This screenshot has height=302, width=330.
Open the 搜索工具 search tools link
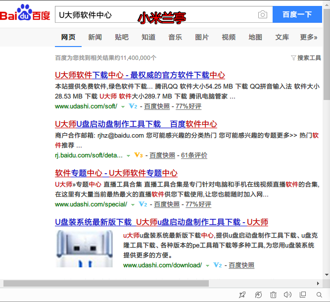coord(309,58)
